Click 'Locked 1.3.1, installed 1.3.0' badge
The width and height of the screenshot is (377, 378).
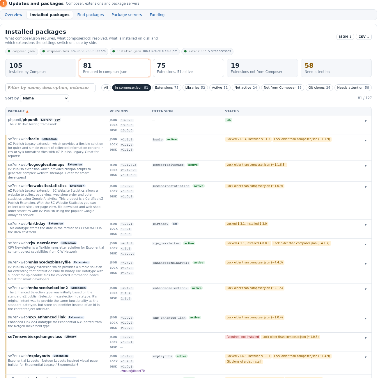(x=247, y=224)
